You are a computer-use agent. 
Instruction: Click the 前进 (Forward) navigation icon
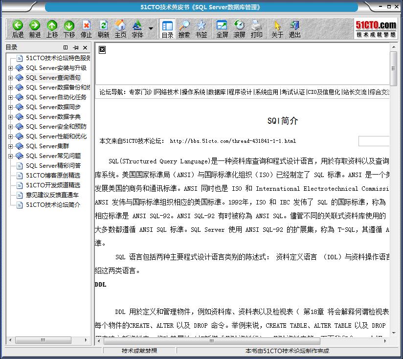[x=35, y=27]
